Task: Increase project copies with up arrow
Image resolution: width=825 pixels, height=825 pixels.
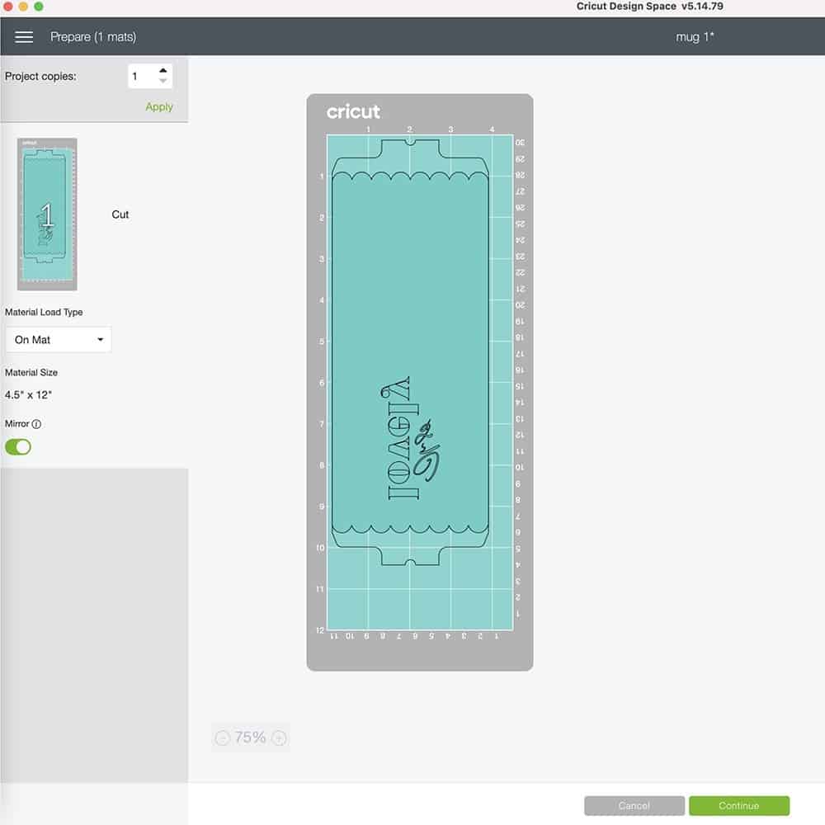Action: coord(163,70)
